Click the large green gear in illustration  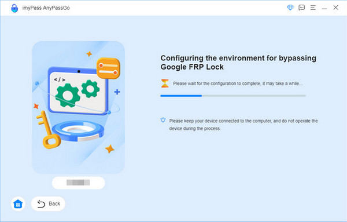(x=68, y=96)
